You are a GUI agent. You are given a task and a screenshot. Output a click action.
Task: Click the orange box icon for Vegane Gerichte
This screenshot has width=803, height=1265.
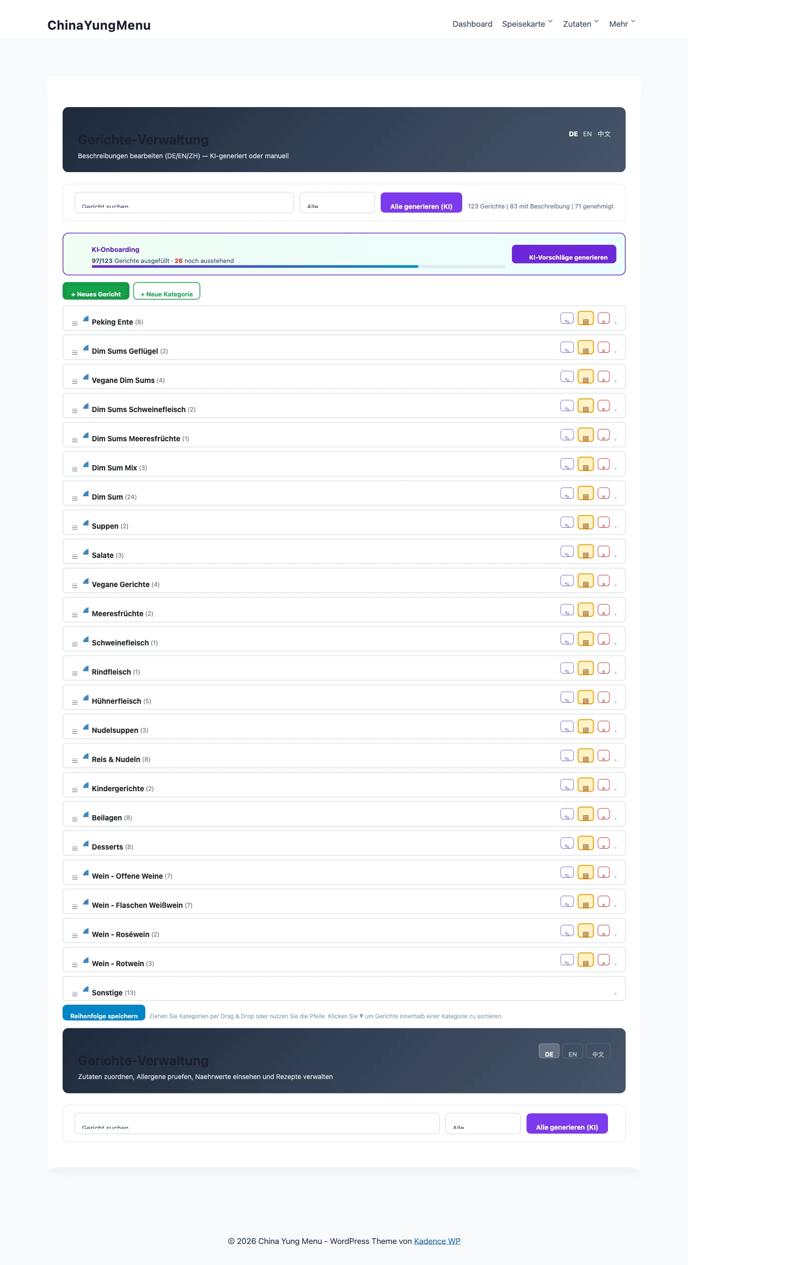585,581
